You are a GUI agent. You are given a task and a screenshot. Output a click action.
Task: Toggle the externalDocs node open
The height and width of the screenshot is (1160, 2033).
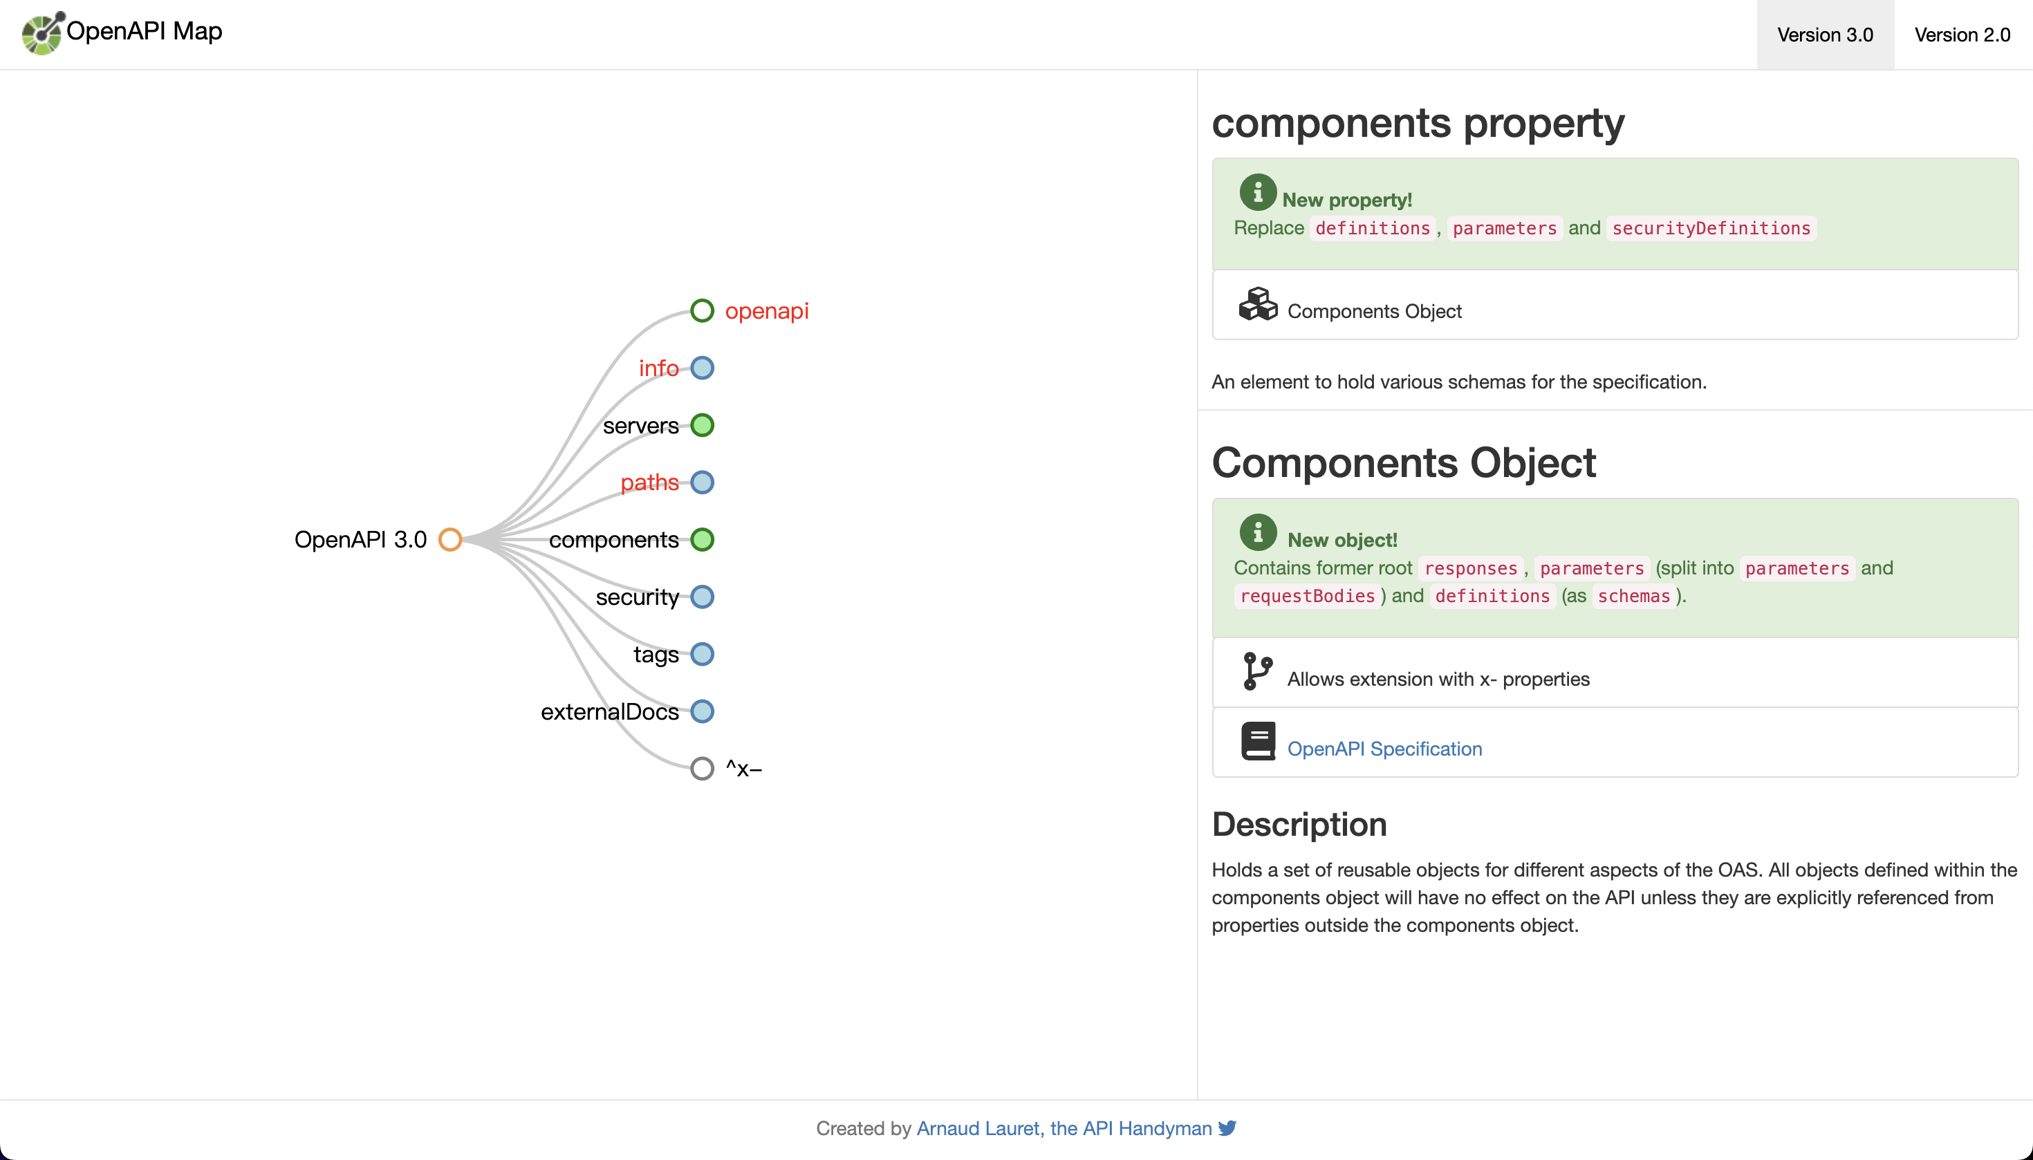click(x=701, y=711)
